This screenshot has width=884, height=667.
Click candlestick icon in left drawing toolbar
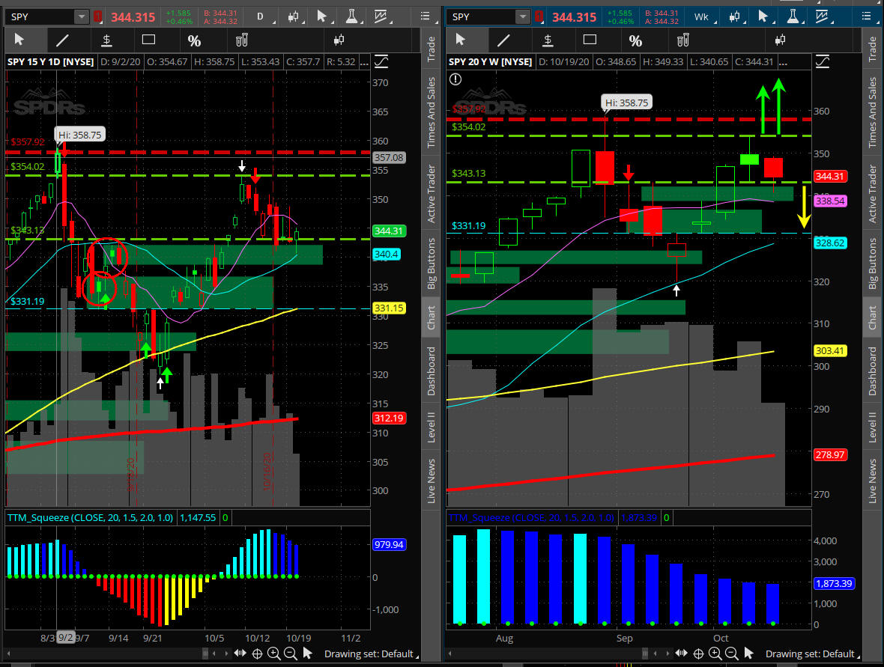pyautogui.click(x=339, y=40)
